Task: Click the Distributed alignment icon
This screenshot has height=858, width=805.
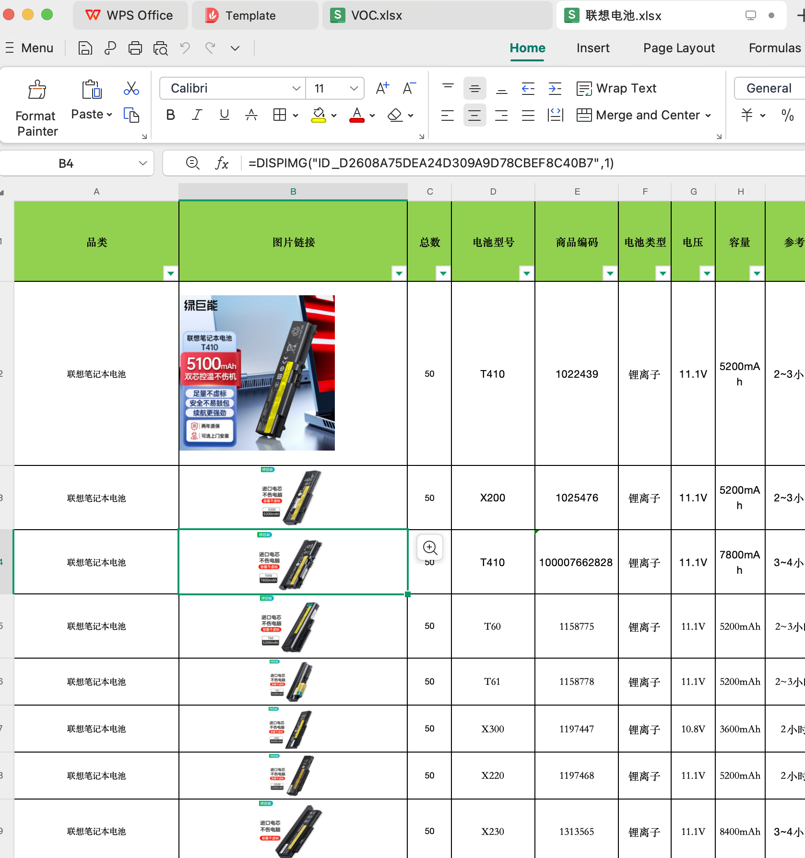Action: 556,115
